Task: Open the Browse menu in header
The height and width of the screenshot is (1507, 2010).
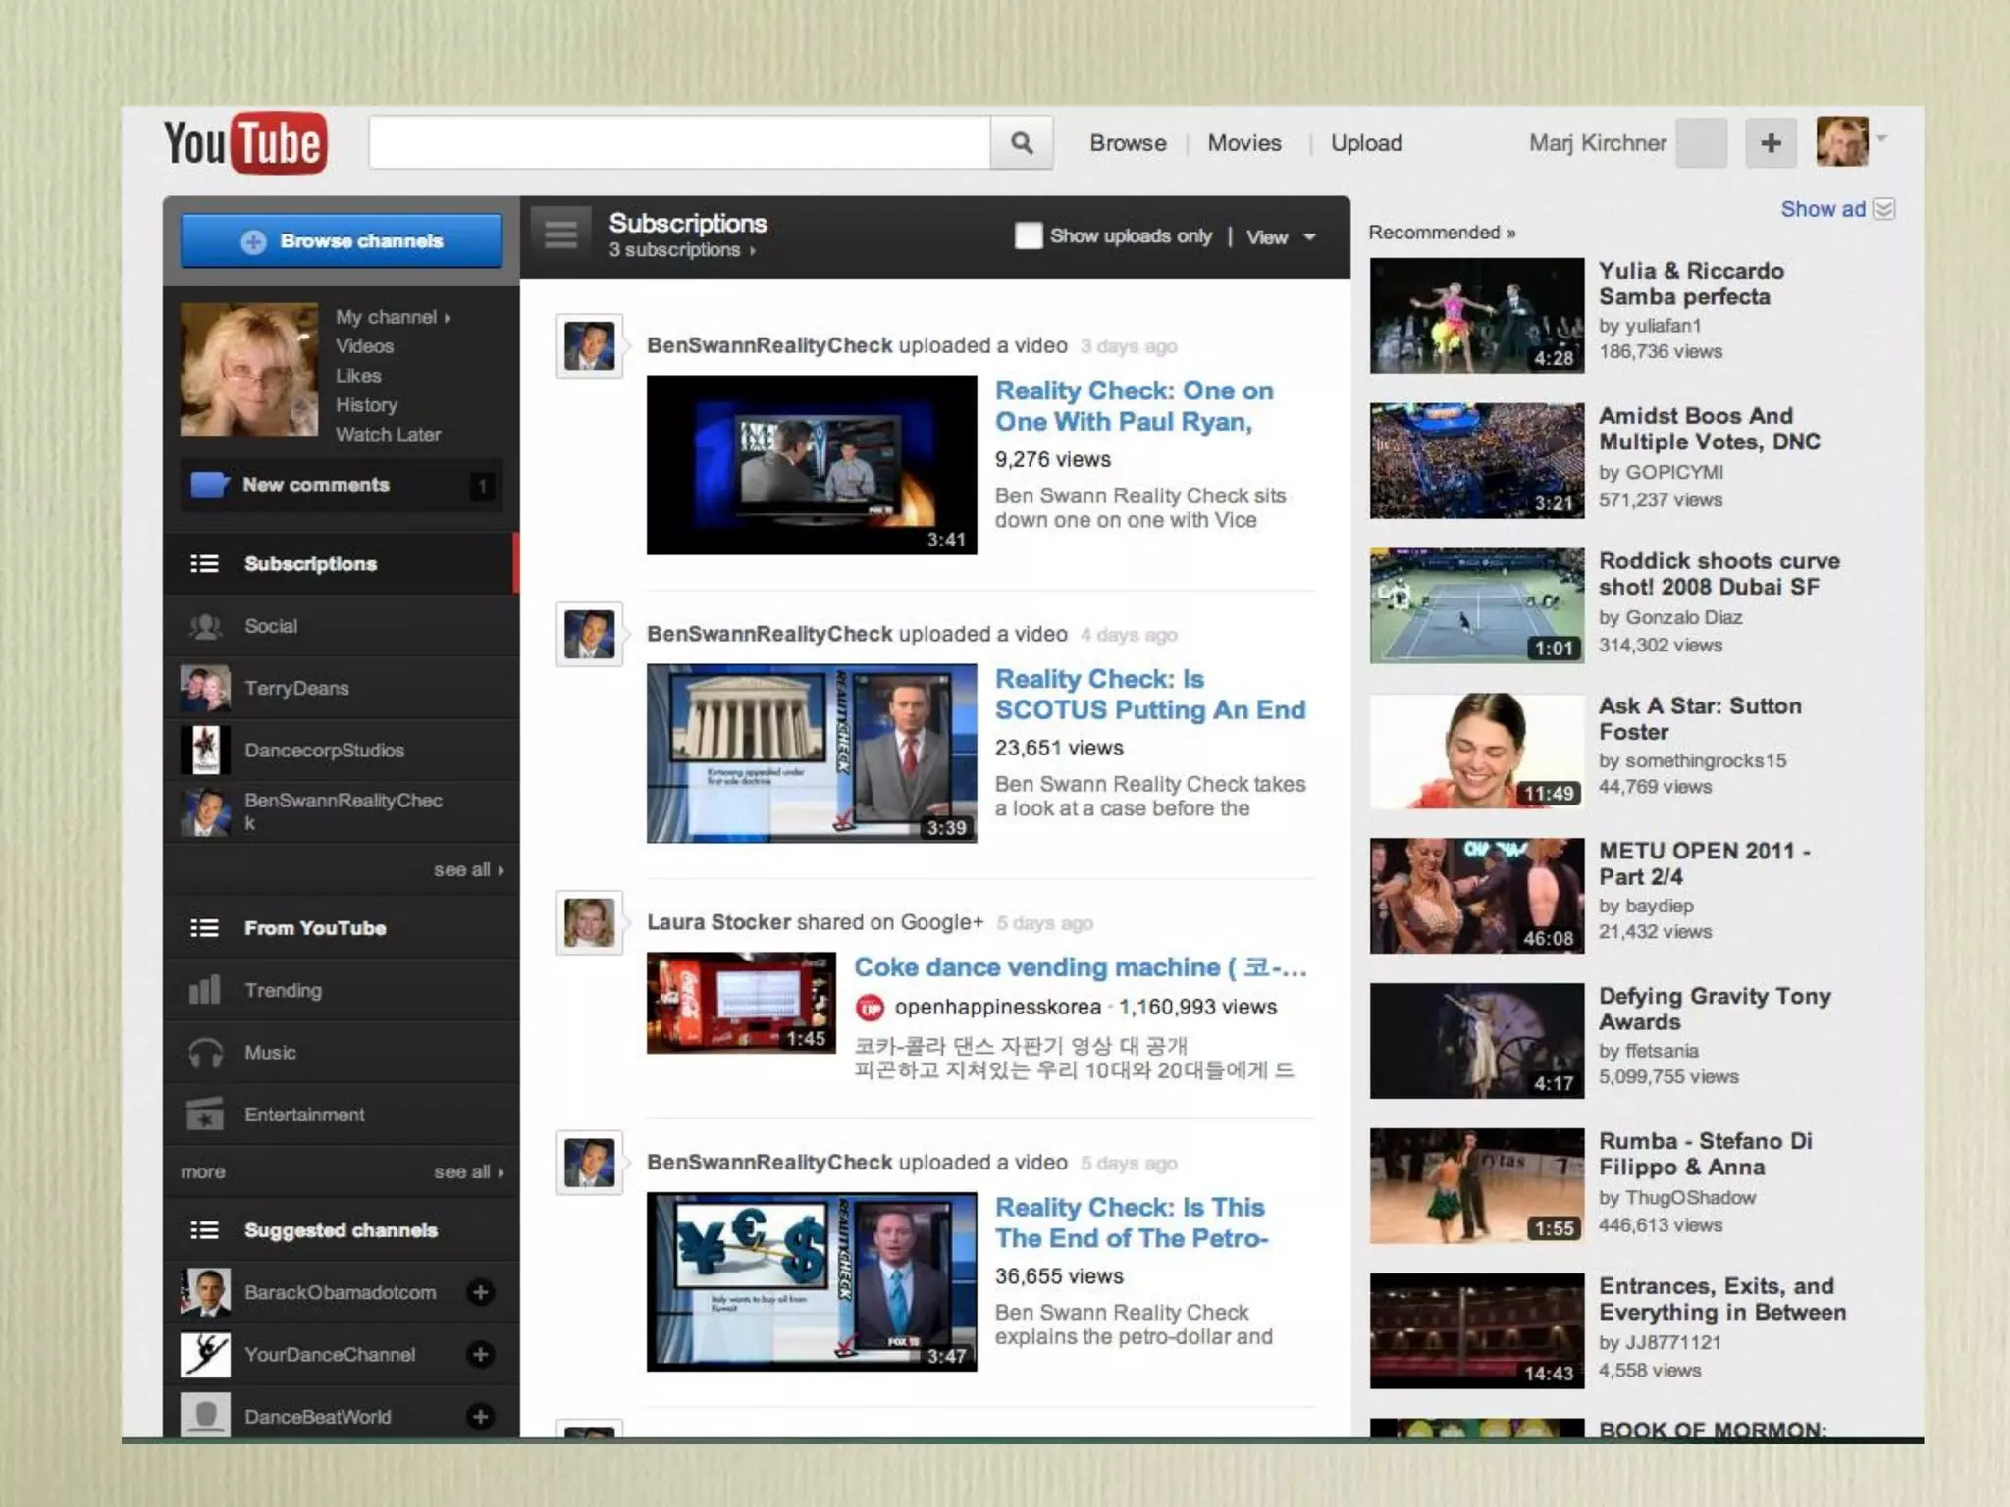Action: (x=1128, y=143)
